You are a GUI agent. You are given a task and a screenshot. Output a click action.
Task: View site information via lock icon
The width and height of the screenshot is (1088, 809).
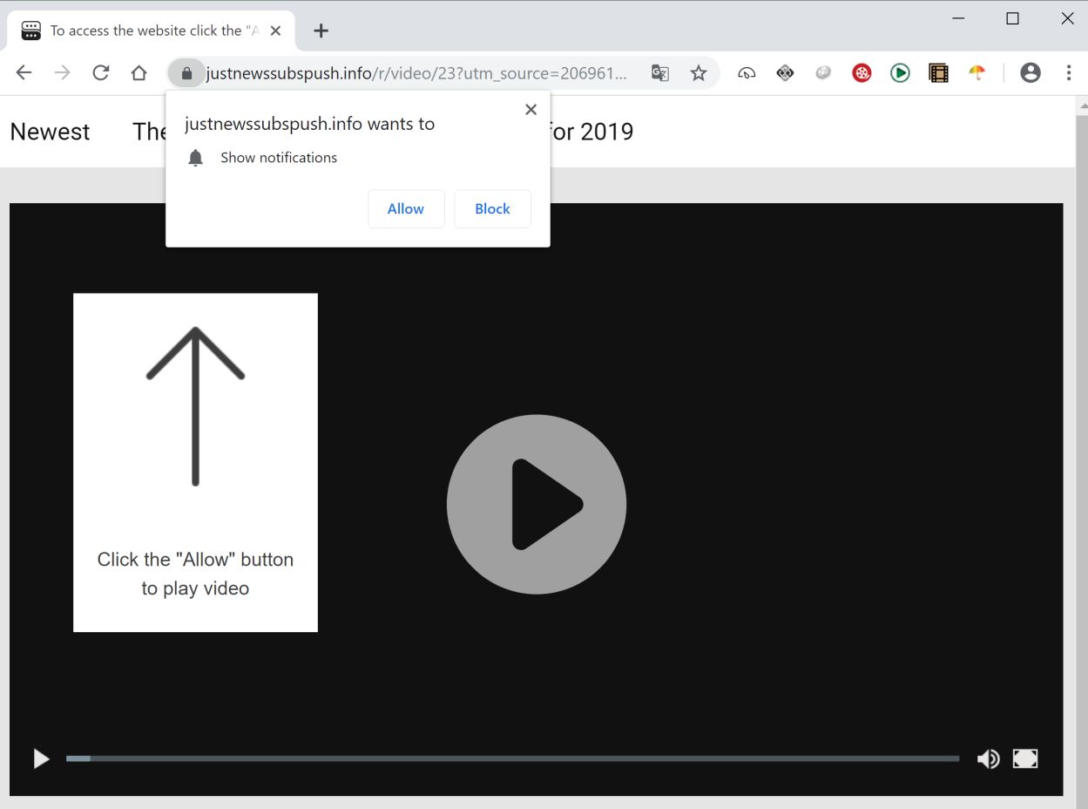click(x=186, y=73)
